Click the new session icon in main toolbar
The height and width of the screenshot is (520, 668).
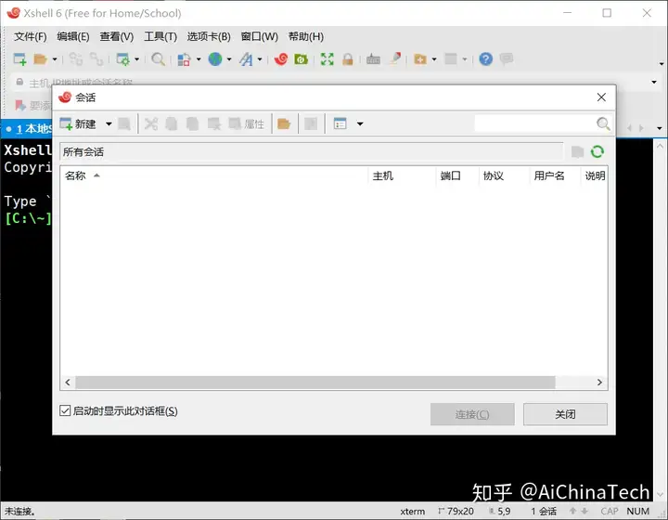(x=19, y=58)
